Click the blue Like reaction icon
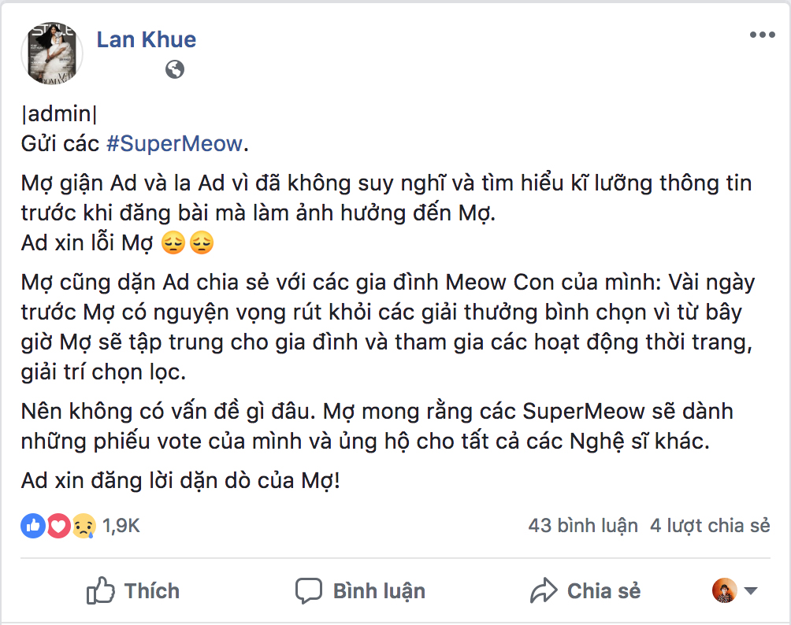Viewport: 791px width, 625px height. [32, 526]
